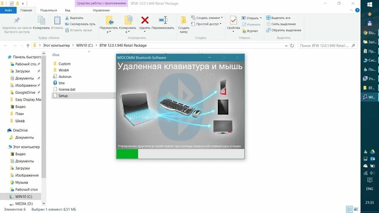Open the WI... taskbar window item
The height and width of the screenshot is (213, 379).
click(370, 97)
